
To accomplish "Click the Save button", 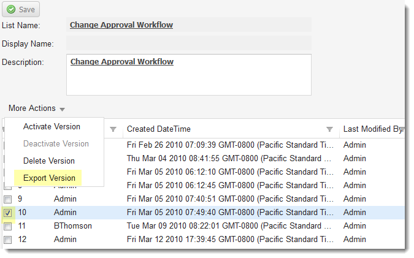I will pyautogui.click(x=21, y=9).
